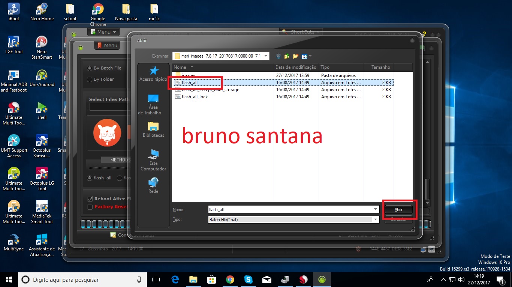
Task: Go up one folder level
Action: coord(287,56)
